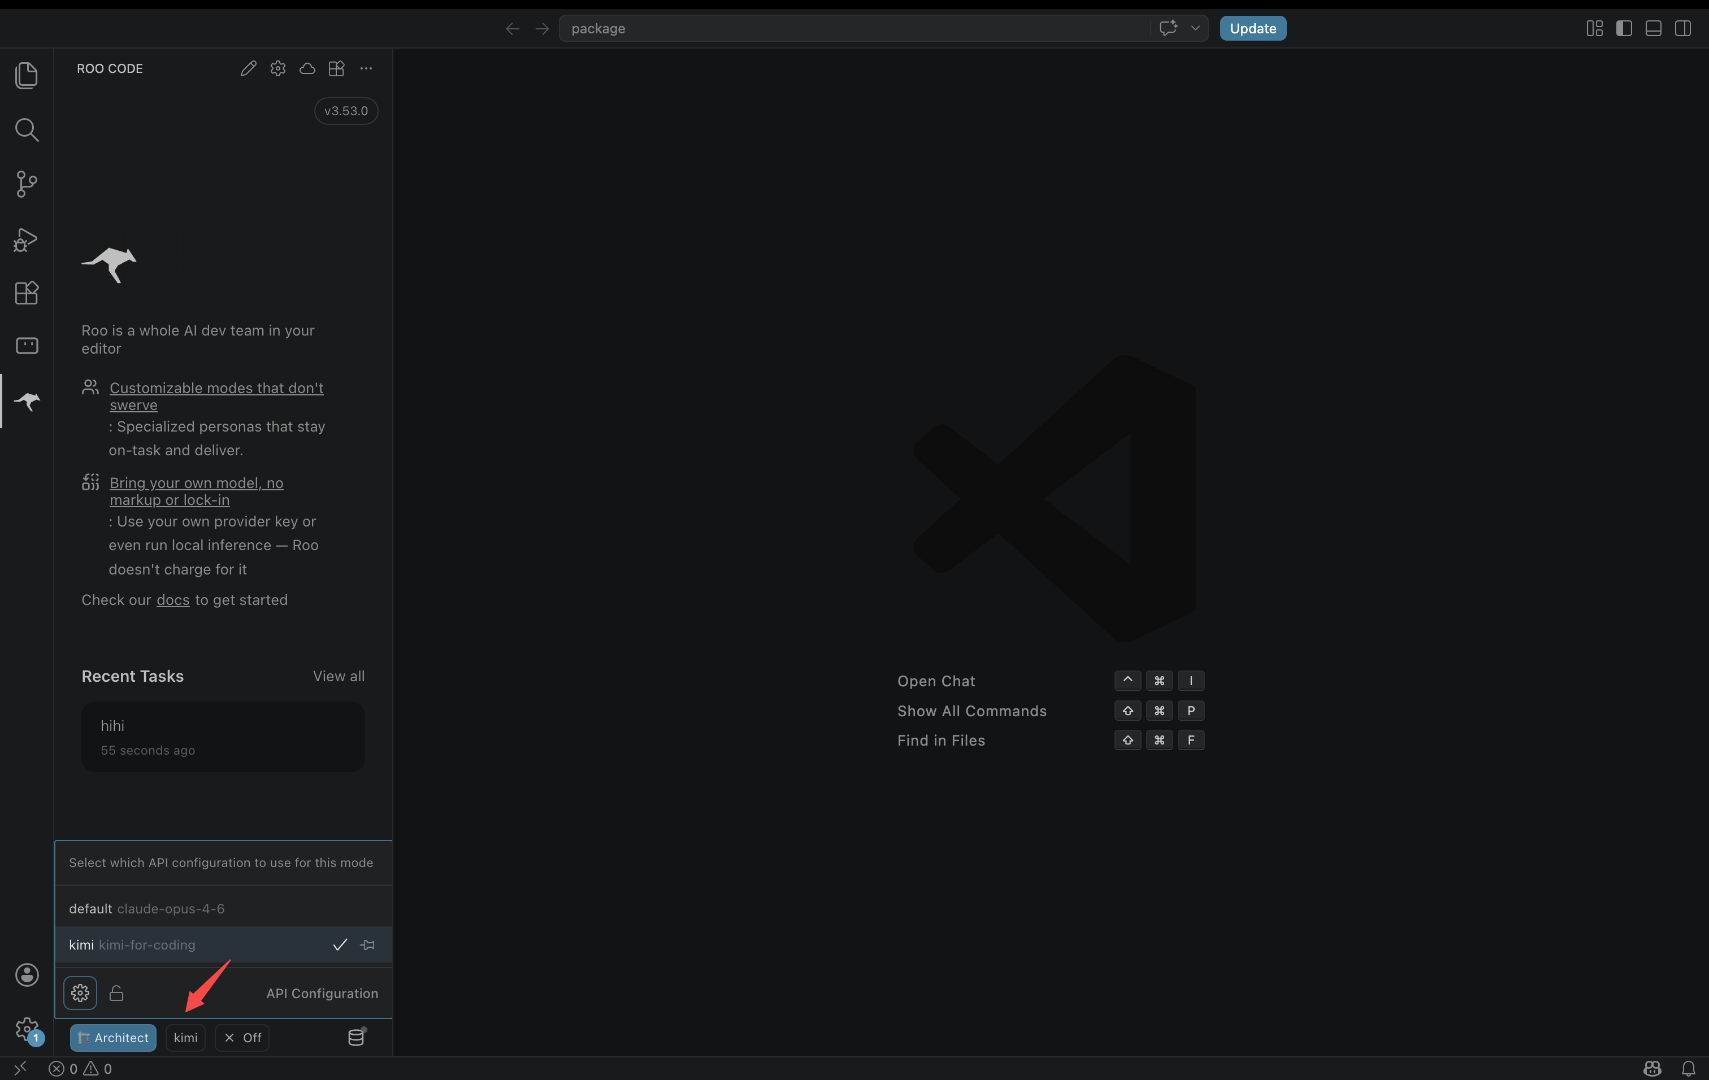This screenshot has width=1709, height=1080.
Task: Open the Extensions view
Action: (26, 293)
